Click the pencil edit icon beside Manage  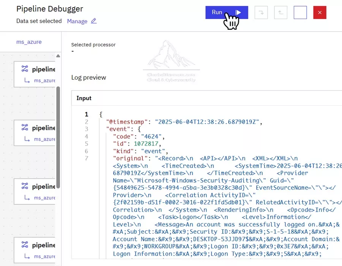click(94, 21)
